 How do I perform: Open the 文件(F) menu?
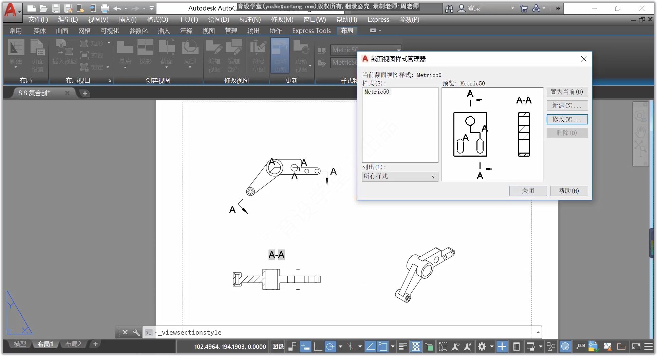38,20
